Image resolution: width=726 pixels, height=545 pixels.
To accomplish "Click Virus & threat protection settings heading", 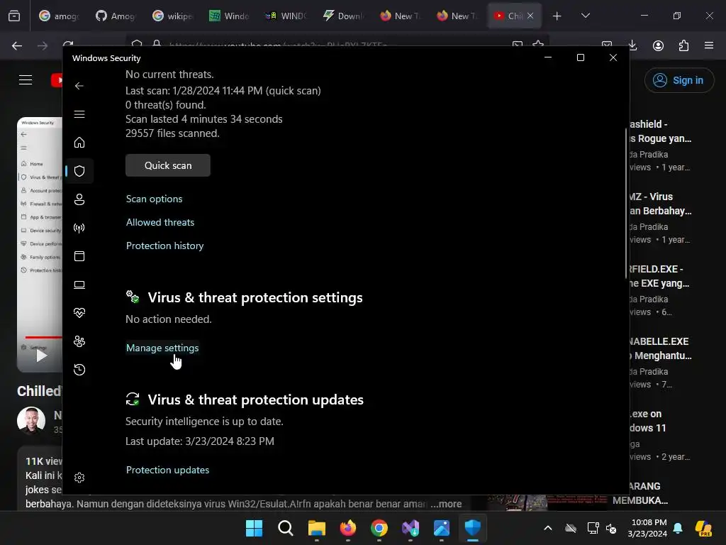I will pyautogui.click(x=255, y=297).
